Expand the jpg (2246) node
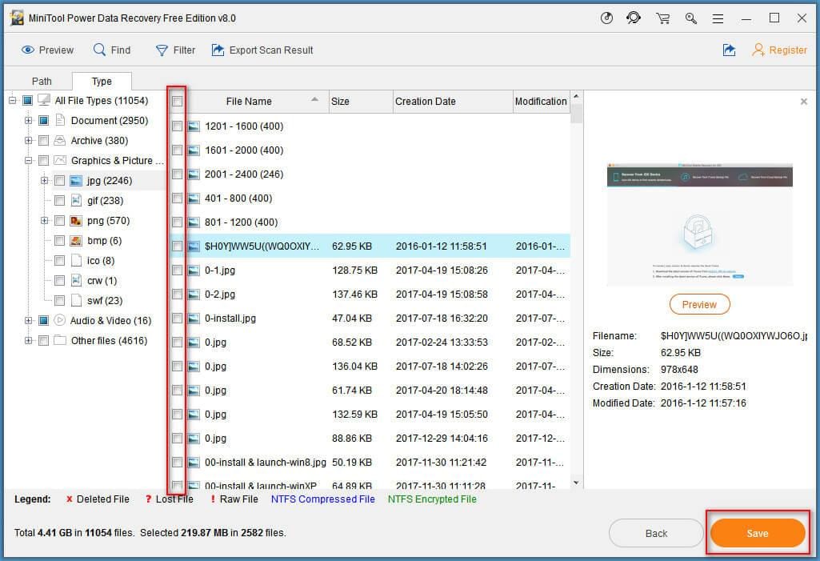Screen dimensions: 820x561 point(45,181)
